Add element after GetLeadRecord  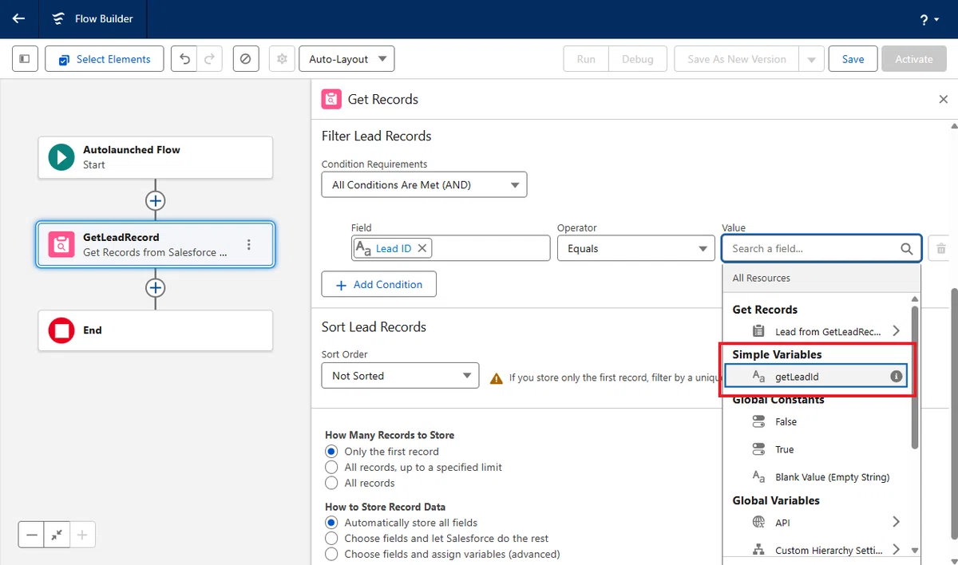pos(155,288)
